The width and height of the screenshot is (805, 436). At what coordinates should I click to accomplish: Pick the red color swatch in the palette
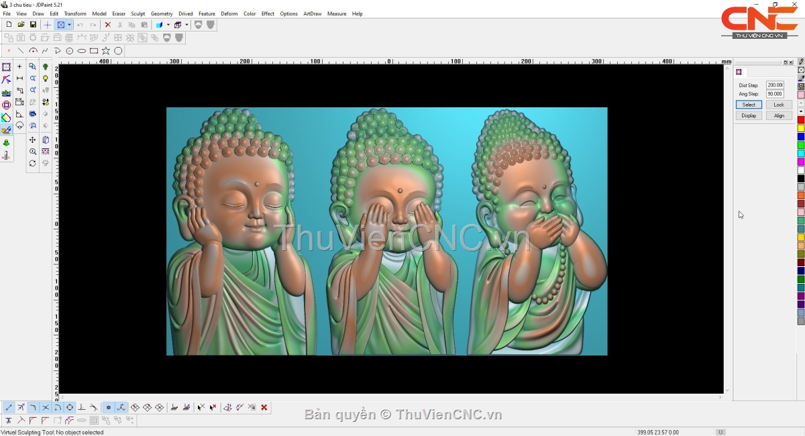point(801,120)
